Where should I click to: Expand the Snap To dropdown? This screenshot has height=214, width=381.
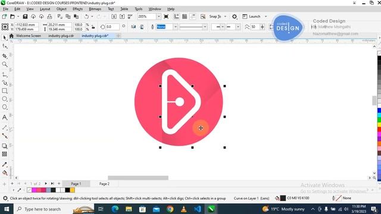click(225, 17)
